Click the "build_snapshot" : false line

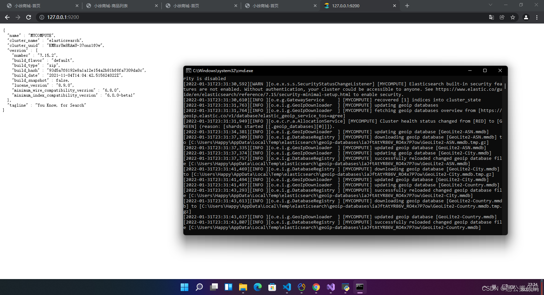tap(41, 80)
